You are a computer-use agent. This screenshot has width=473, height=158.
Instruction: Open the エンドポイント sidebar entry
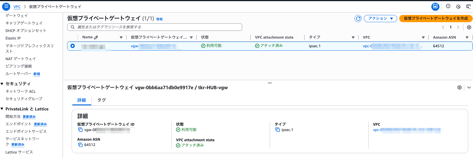tap(18, 124)
